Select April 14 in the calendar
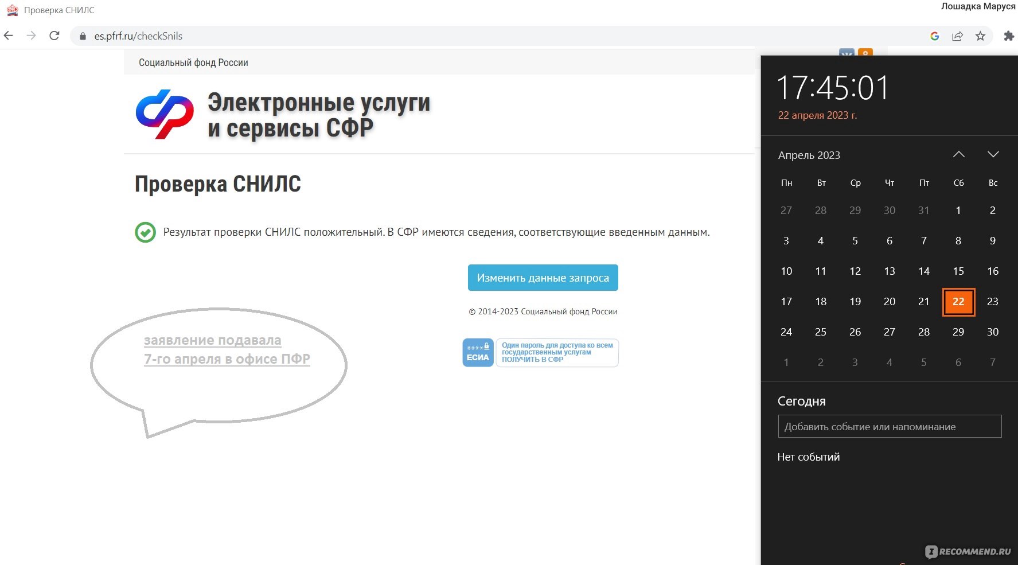 tap(924, 271)
